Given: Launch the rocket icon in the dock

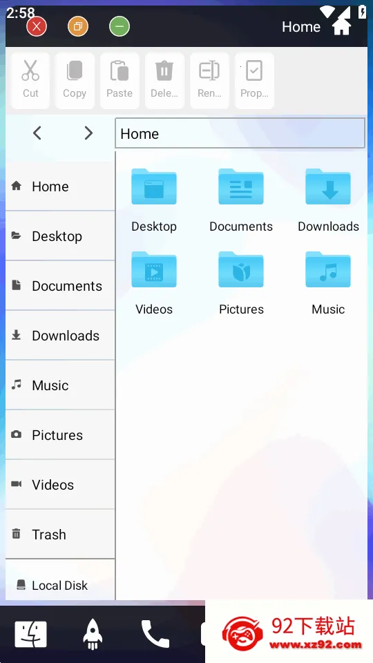Looking at the screenshot, I should coord(93,634).
